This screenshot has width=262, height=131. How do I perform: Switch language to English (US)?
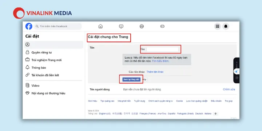105,114
